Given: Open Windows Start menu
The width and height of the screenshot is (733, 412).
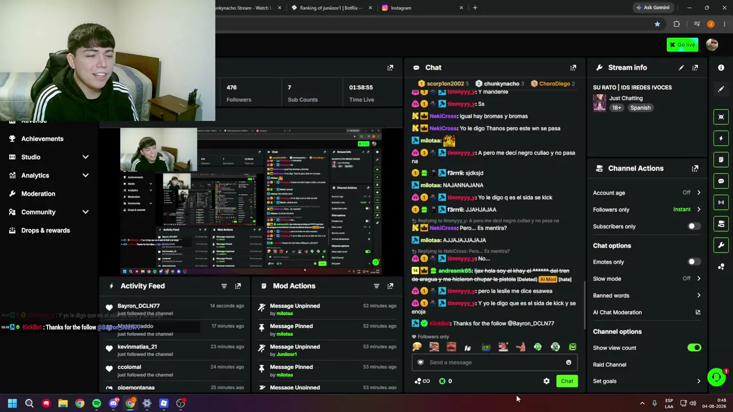Looking at the screenshot, I should tap(12, 403).
